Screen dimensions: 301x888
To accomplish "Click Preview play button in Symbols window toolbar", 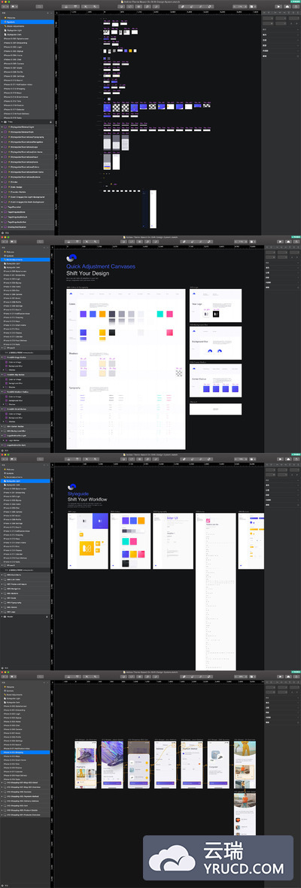I will click(x=278, y=6).
